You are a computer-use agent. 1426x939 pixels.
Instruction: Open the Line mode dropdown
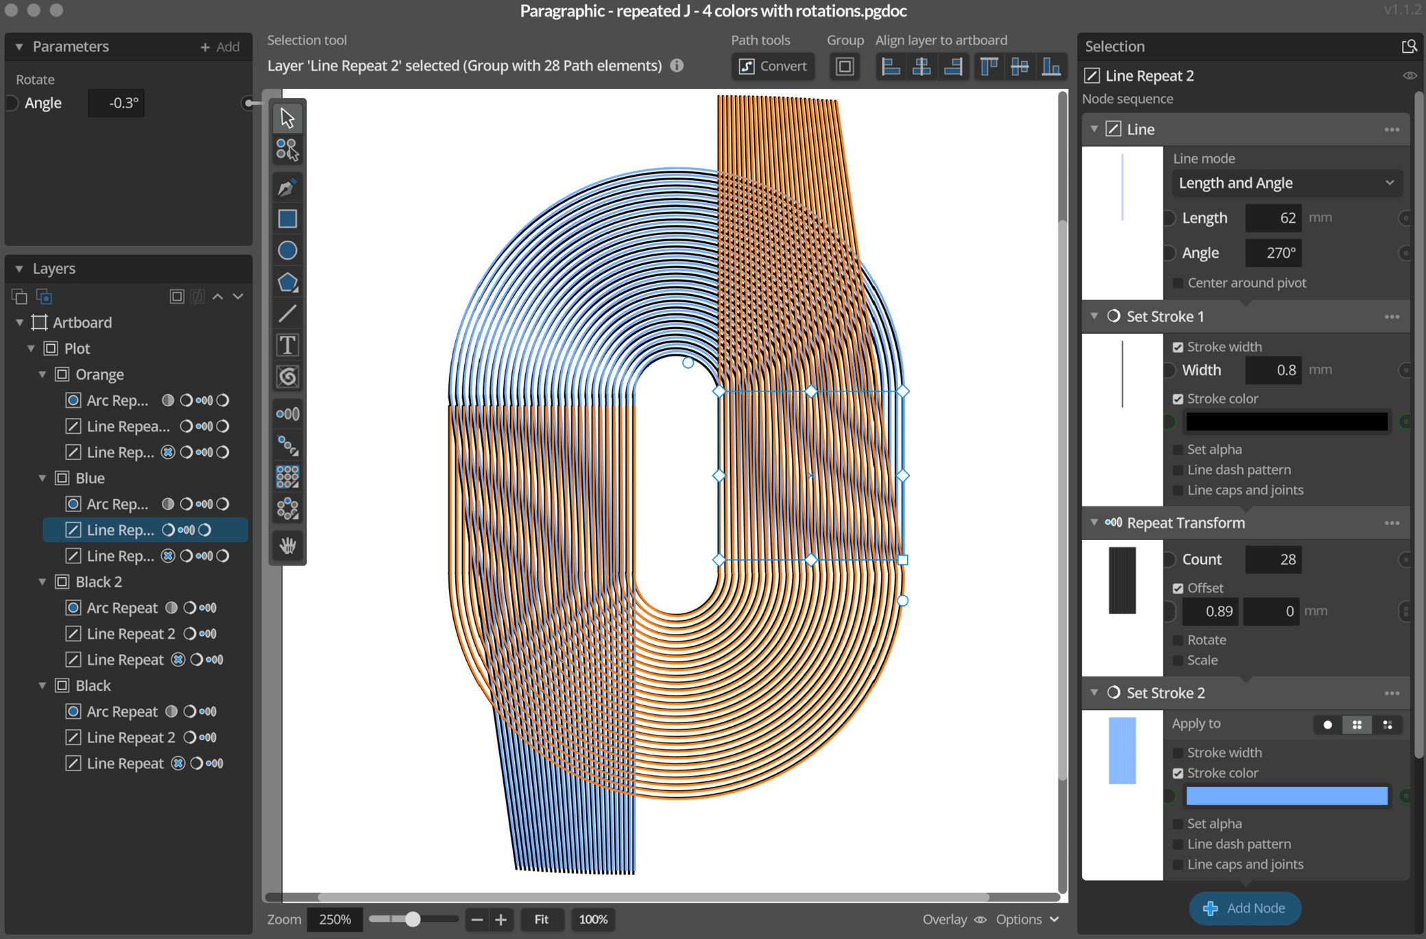[1286, 183]
